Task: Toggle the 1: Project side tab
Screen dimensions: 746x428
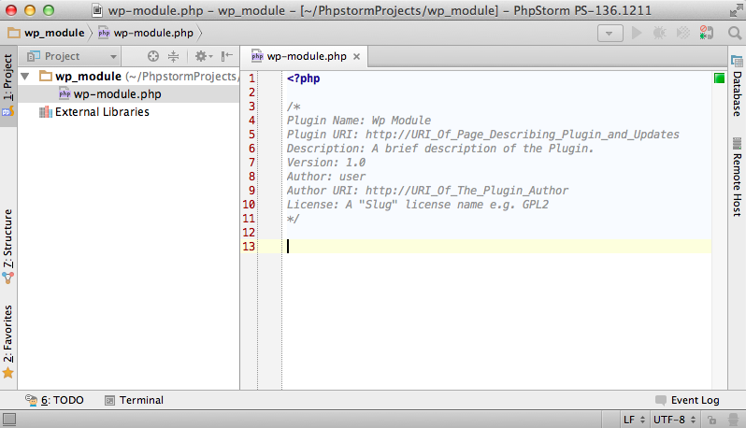Action: [8, 84]
